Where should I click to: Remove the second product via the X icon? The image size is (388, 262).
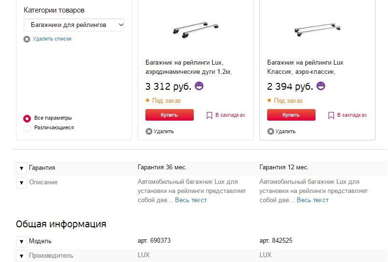point(271,131)
